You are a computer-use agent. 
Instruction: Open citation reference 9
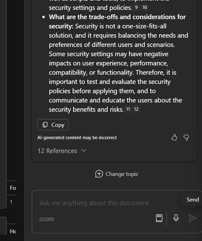137,7
